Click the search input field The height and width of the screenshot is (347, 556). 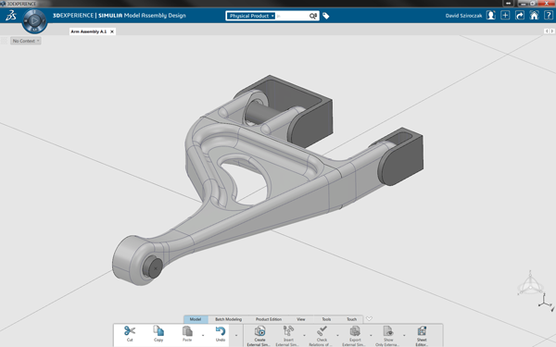(x=292, y=16)
